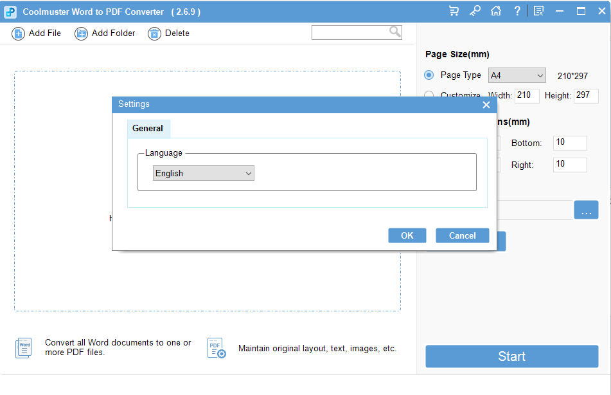Click the Right margin field
Viewport: 611px width, 395px height.
(x=570, y=164)
